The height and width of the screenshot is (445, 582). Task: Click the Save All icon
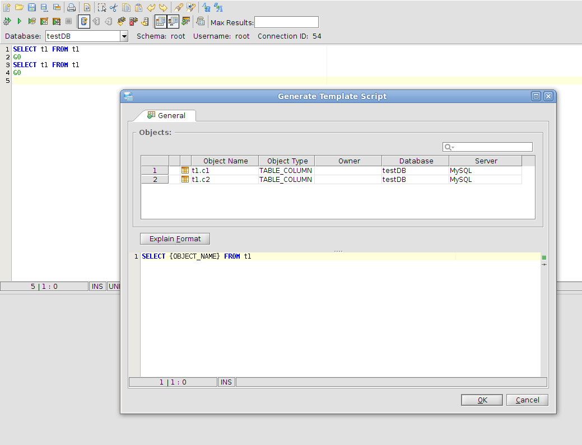[x=57, y=7]
